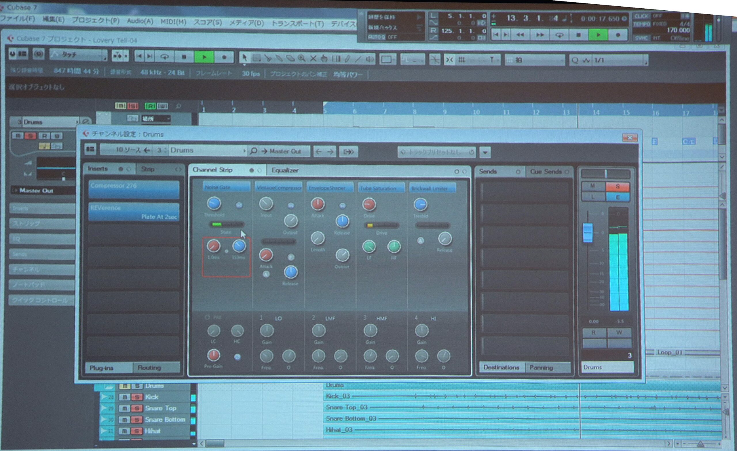737x451 pixels.
Task: Click the edit pencil icon on Drums inspector
Action: (x=86, y=122)
